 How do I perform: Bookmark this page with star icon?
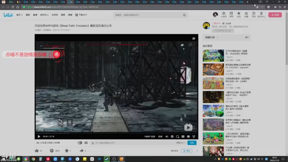[257, 7]
